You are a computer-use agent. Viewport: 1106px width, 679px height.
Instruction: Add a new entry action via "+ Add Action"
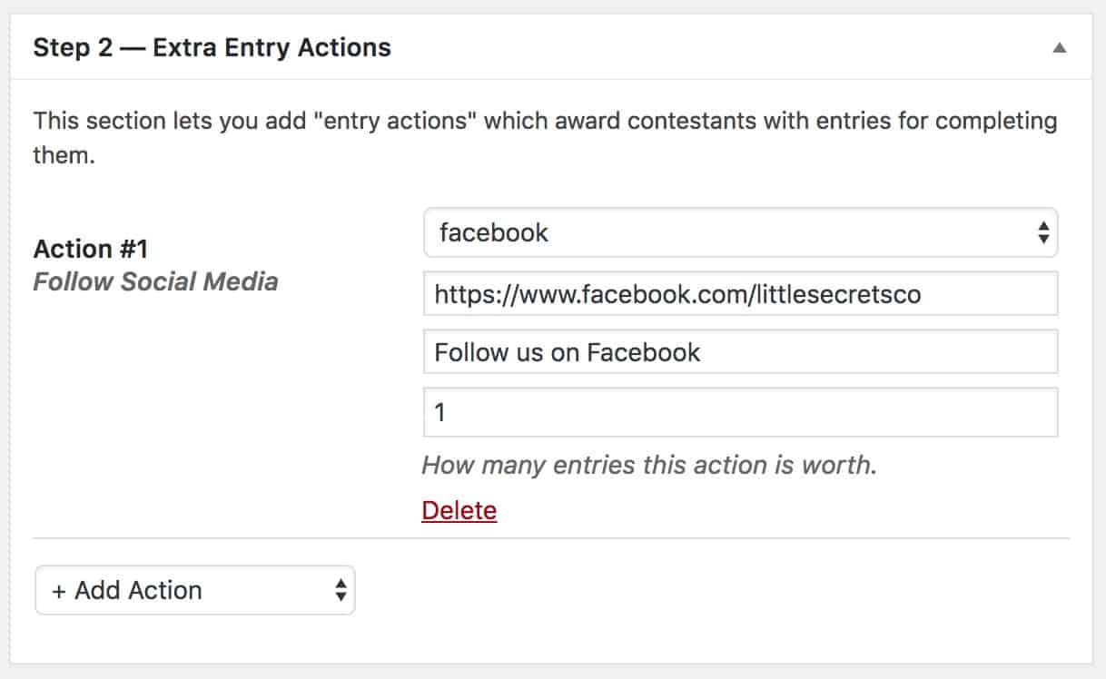pos(194,590)
